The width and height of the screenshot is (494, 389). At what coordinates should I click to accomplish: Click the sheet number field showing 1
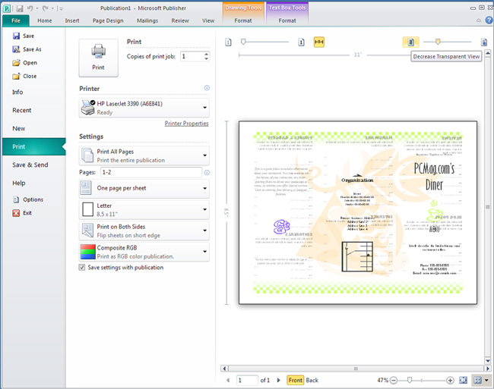(247, 380)
